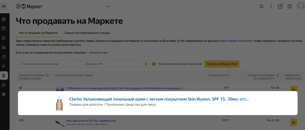Add Braun AS 530 to catalog with plus
Screen dimensions: 305x130
(x=293, y=122)
